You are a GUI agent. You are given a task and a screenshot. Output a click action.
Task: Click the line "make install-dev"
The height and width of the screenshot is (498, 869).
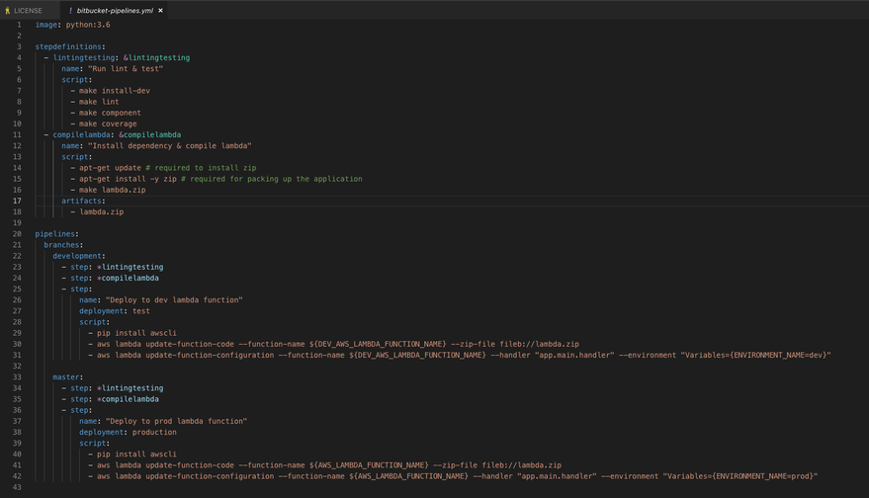tap(115, 91)
